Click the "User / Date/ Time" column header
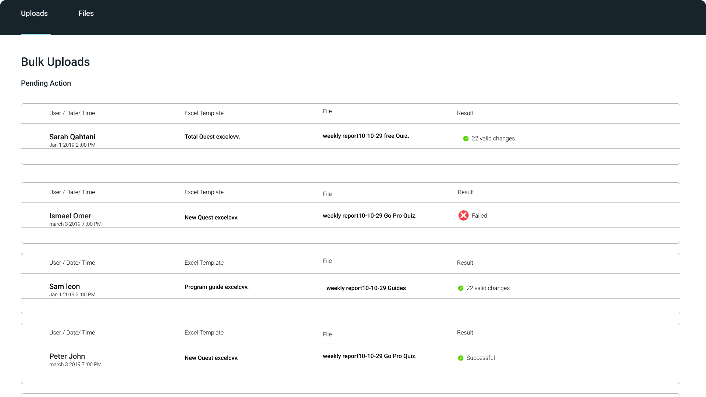Image resolution: width=706 pixels, height=397 pixels. tap(72, 113)
